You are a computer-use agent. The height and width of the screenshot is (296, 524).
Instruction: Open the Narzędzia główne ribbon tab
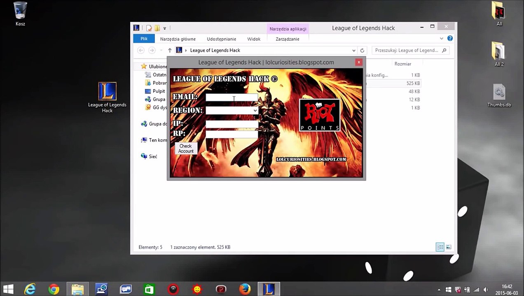178,39
